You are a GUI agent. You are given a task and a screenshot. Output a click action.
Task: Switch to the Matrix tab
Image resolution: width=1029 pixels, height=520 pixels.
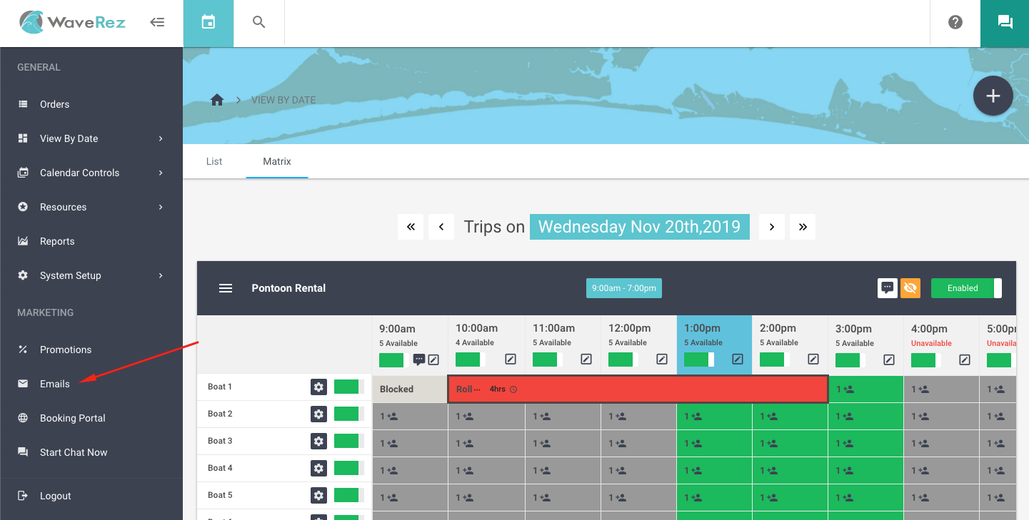(277, 161)
